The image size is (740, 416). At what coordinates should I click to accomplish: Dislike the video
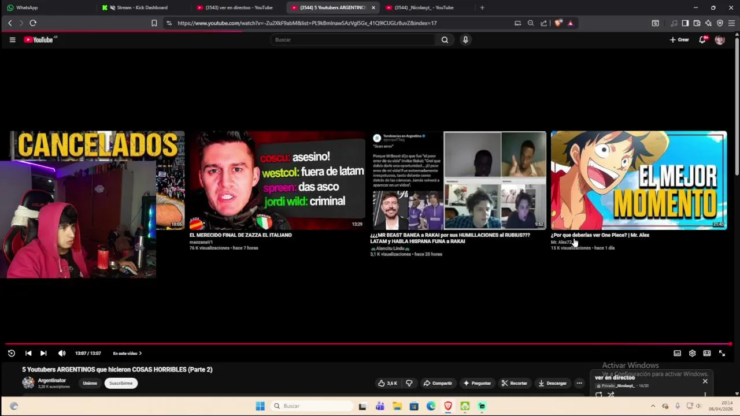click(x=409, y=383)
